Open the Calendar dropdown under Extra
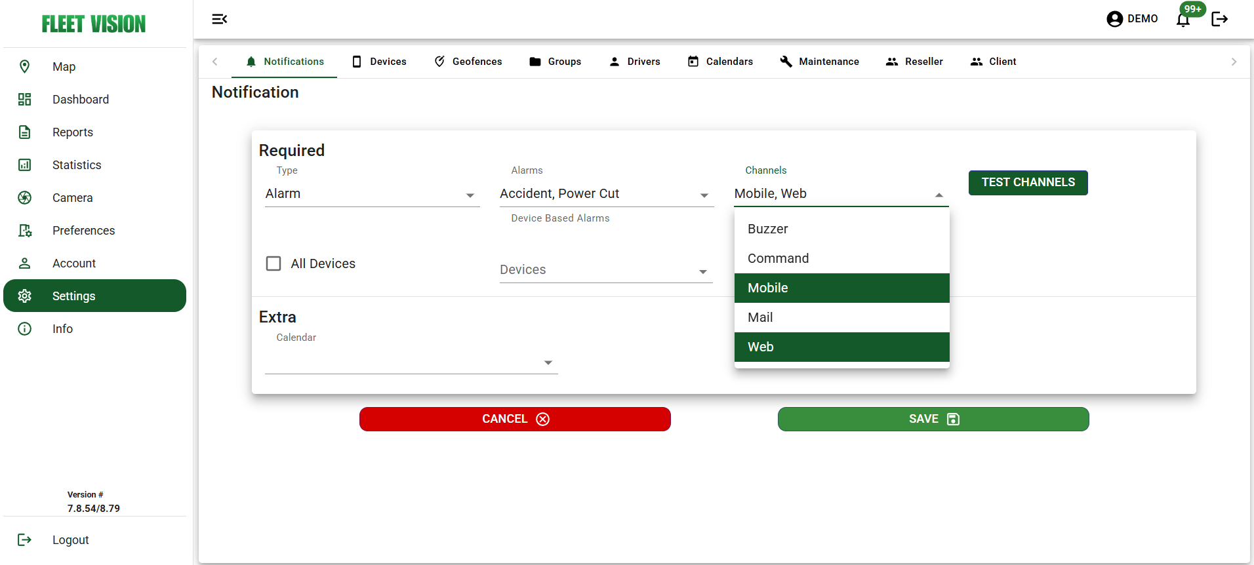The image size is (1254, 565). pyautogui.click(x=411, y=362)
